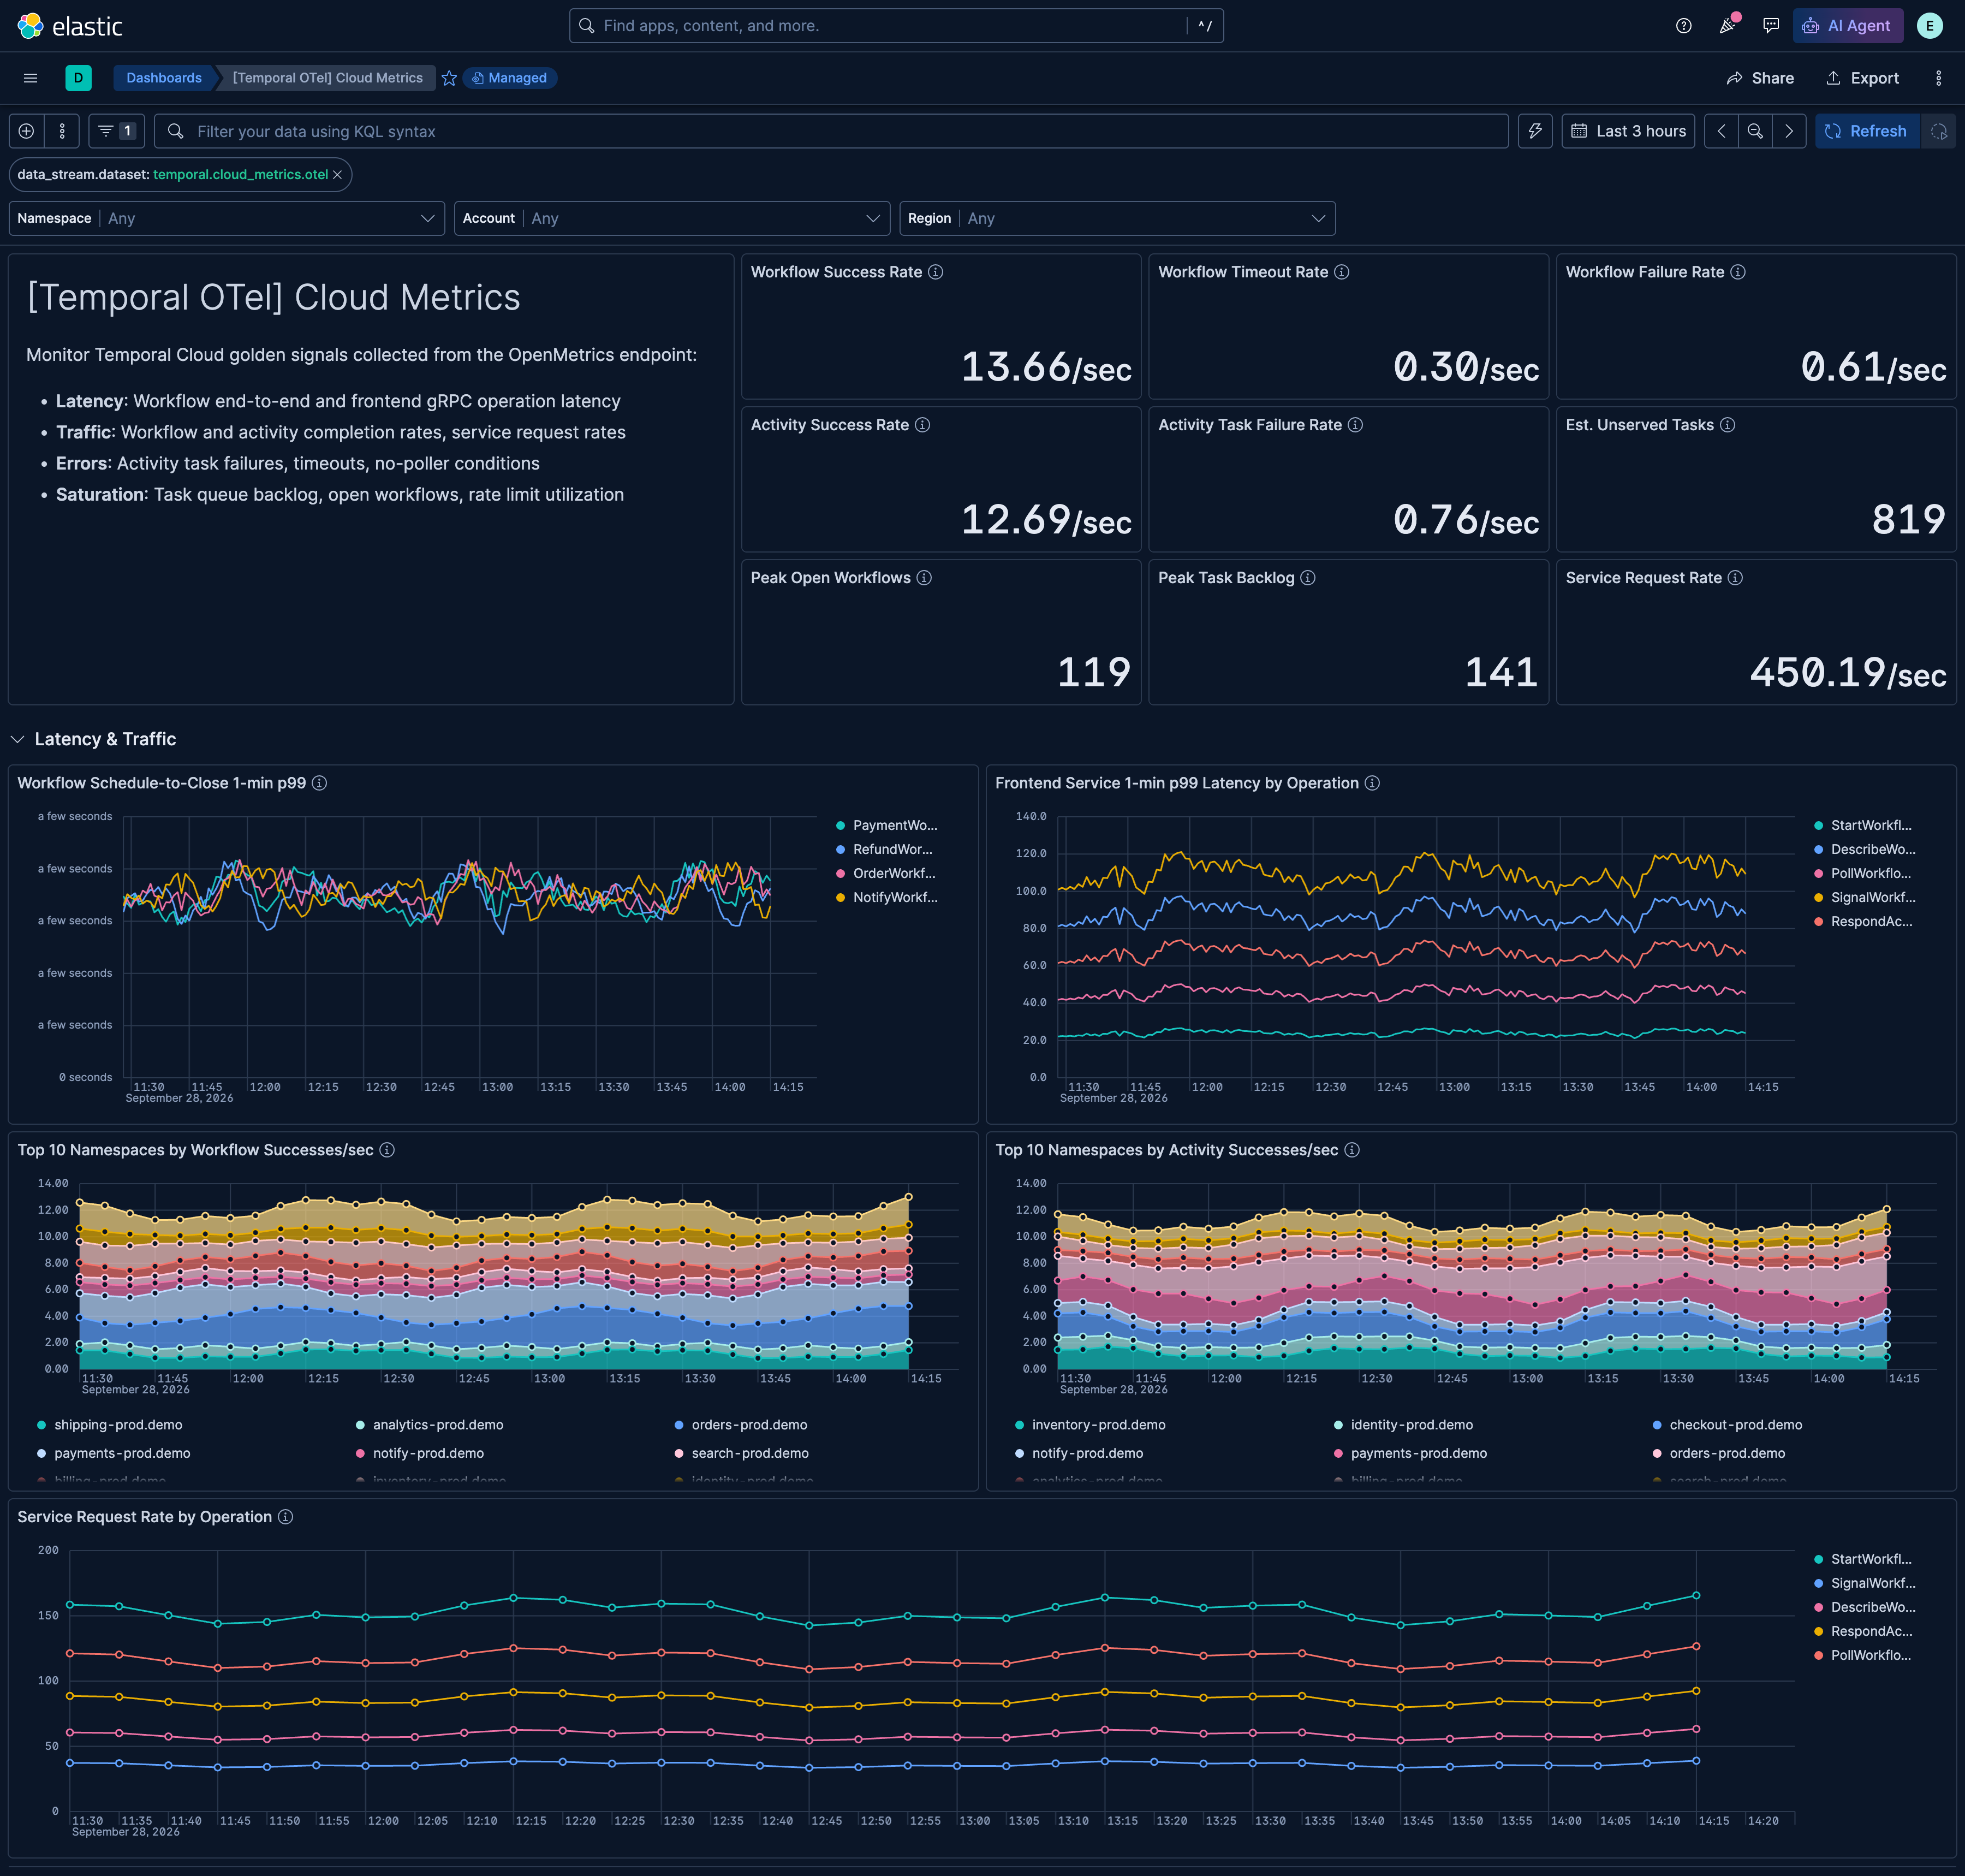The image size is (1965, 1876).
Task: Open the auto-refresh settings icon
Action: coord(1938,131)
